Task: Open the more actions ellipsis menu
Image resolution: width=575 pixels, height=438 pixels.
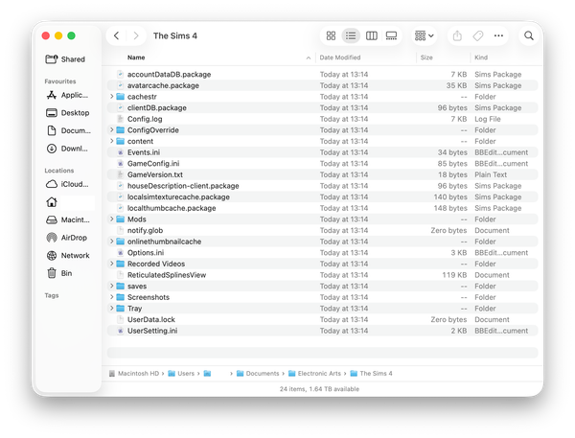Action: (x=498, y=35)
